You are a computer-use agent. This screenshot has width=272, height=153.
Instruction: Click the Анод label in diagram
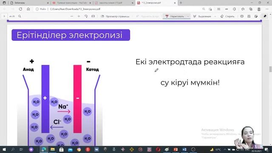click(28, 69)
